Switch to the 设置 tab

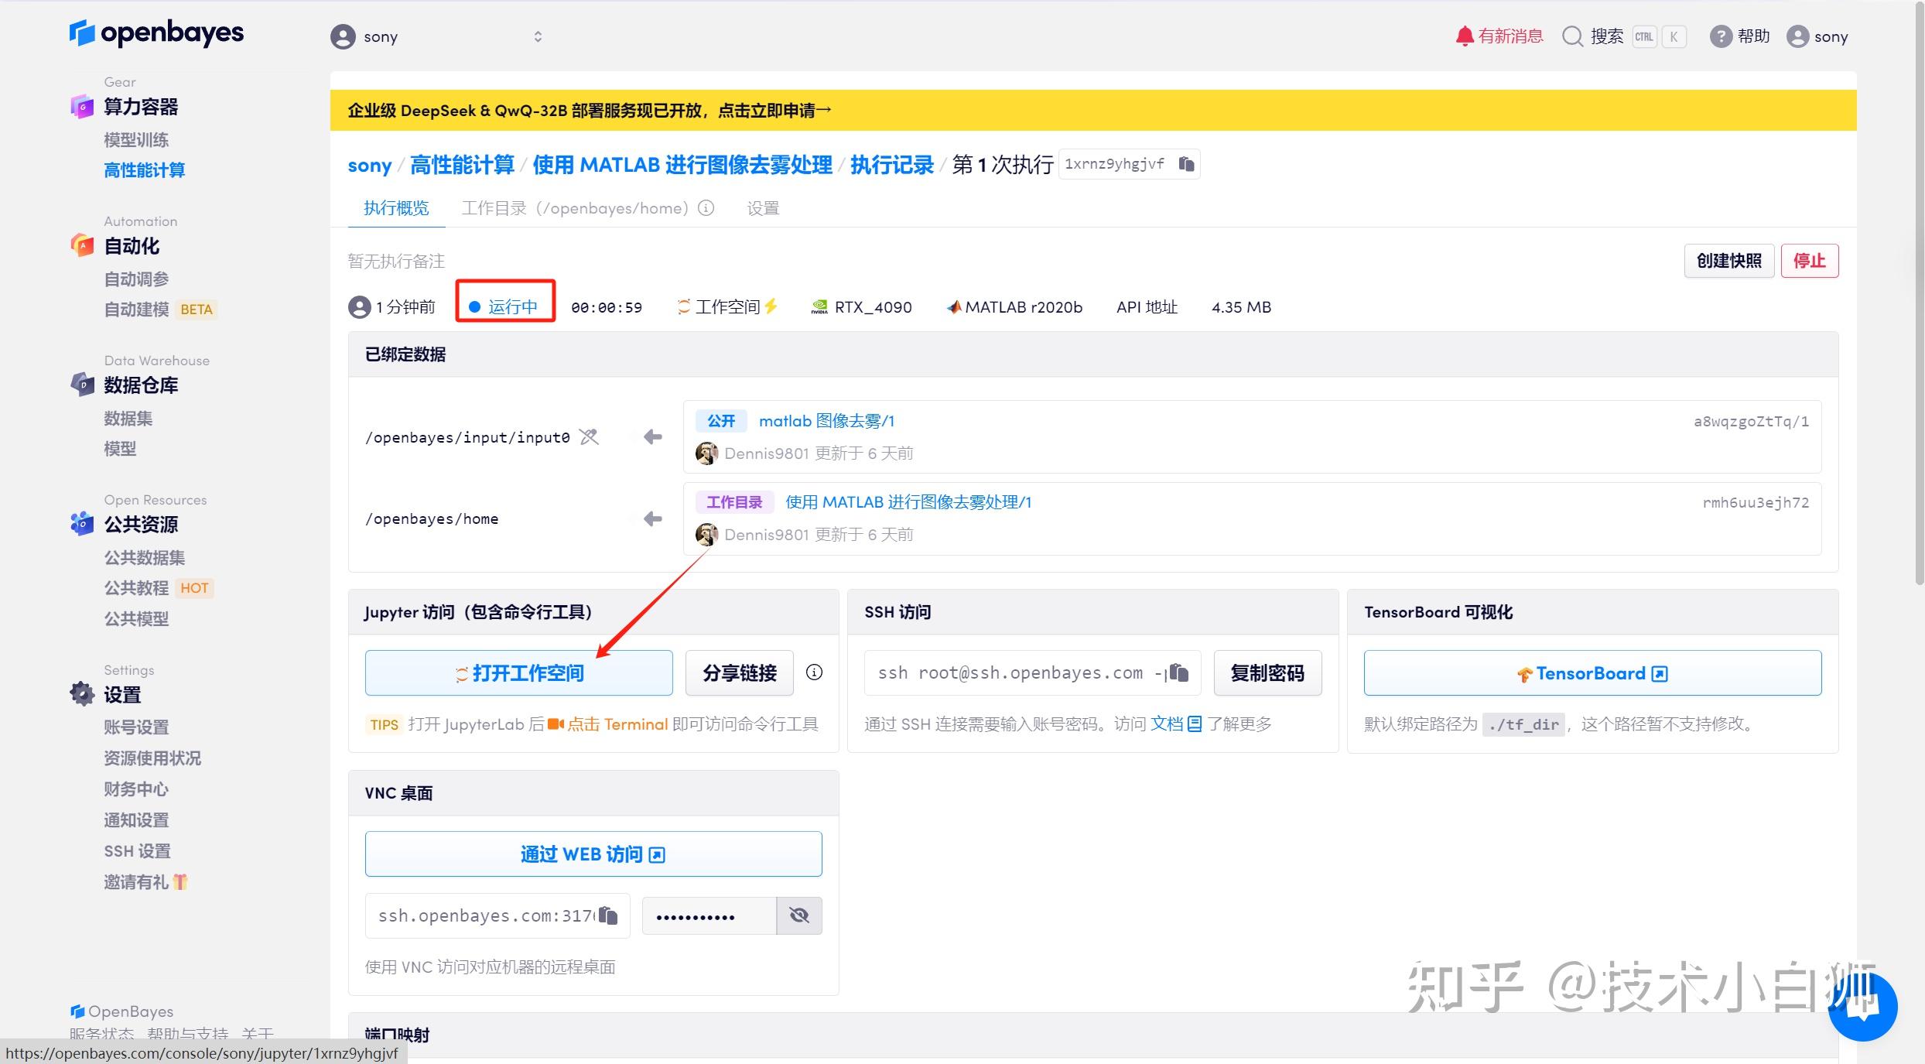(x=763, y=208)
